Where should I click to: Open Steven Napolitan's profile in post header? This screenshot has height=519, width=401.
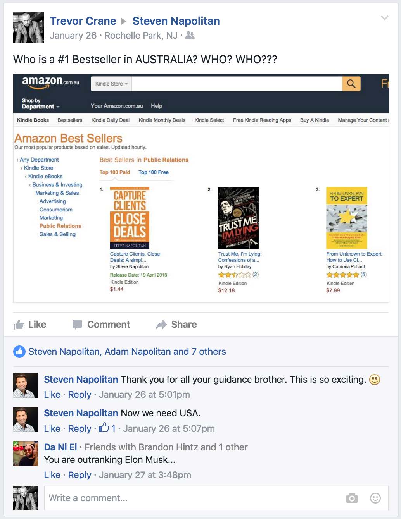(176, 21)
